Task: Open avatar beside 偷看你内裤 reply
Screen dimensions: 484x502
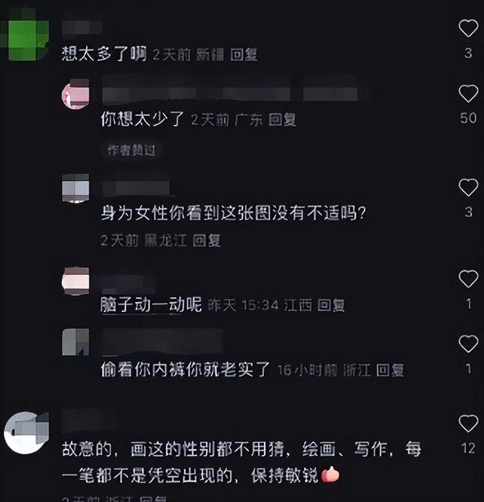Action: tap(76, 342)
